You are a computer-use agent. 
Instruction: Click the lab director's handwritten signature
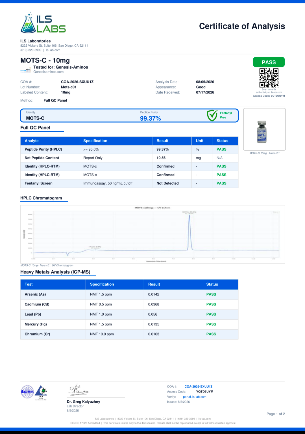point(79,390)
